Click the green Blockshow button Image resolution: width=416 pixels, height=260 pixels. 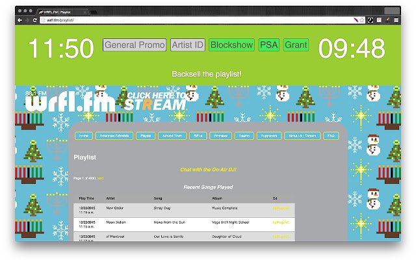click(x=231, y=45)
